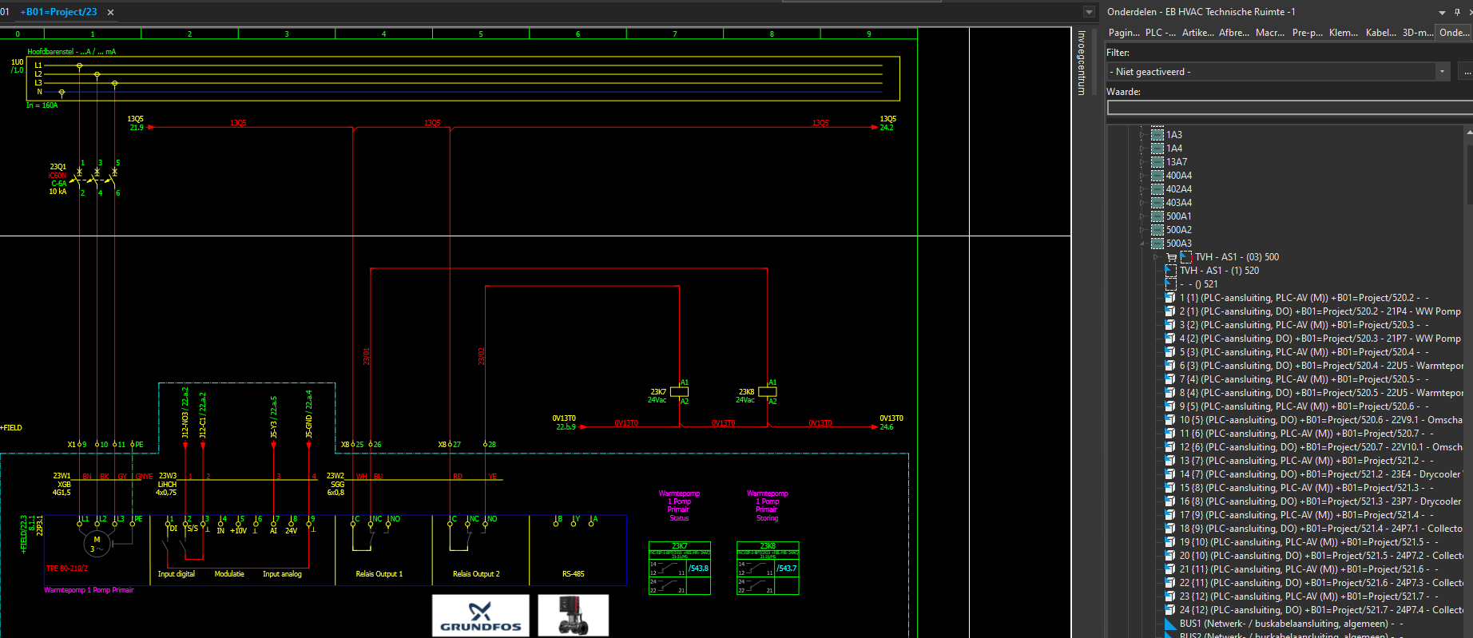Viewport: 1473px width, 638px height.
Task: Click the 13A7 device icon
Action: tap(1157, 162)
